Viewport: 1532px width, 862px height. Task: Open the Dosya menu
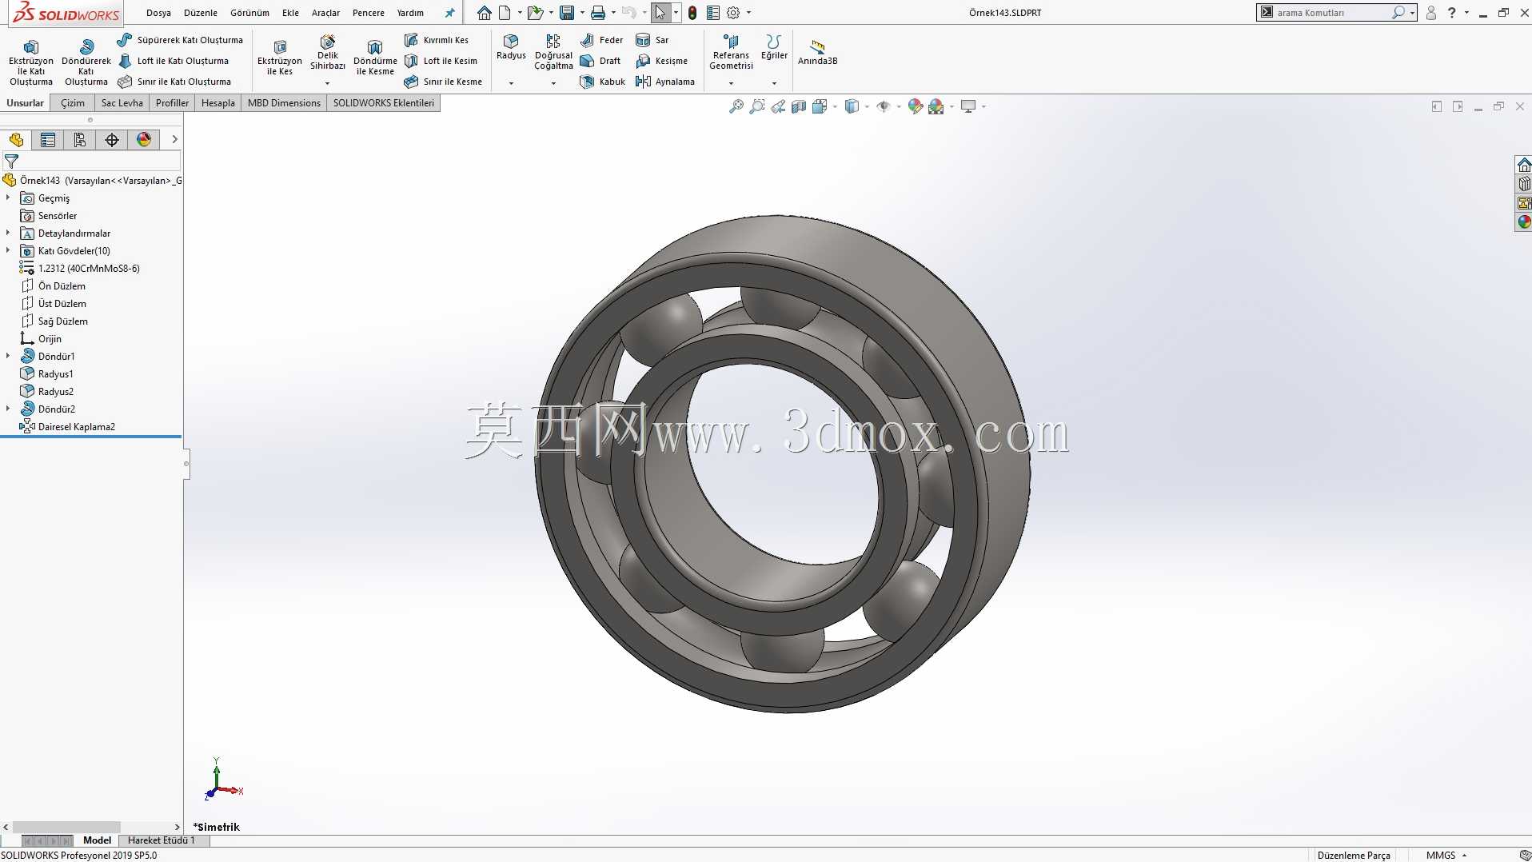coord(158,13)
